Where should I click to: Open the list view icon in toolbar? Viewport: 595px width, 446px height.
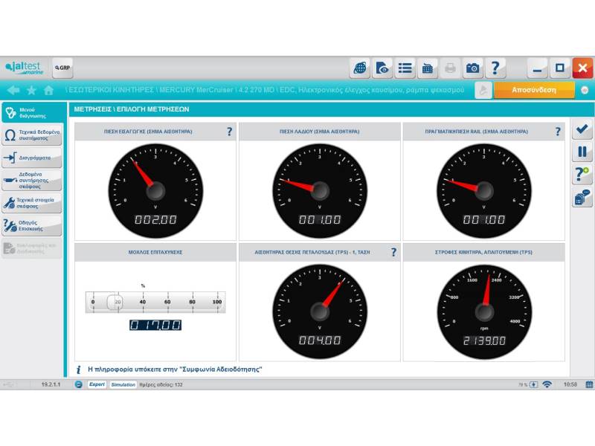pyautogui.click(x=405, y=68)
